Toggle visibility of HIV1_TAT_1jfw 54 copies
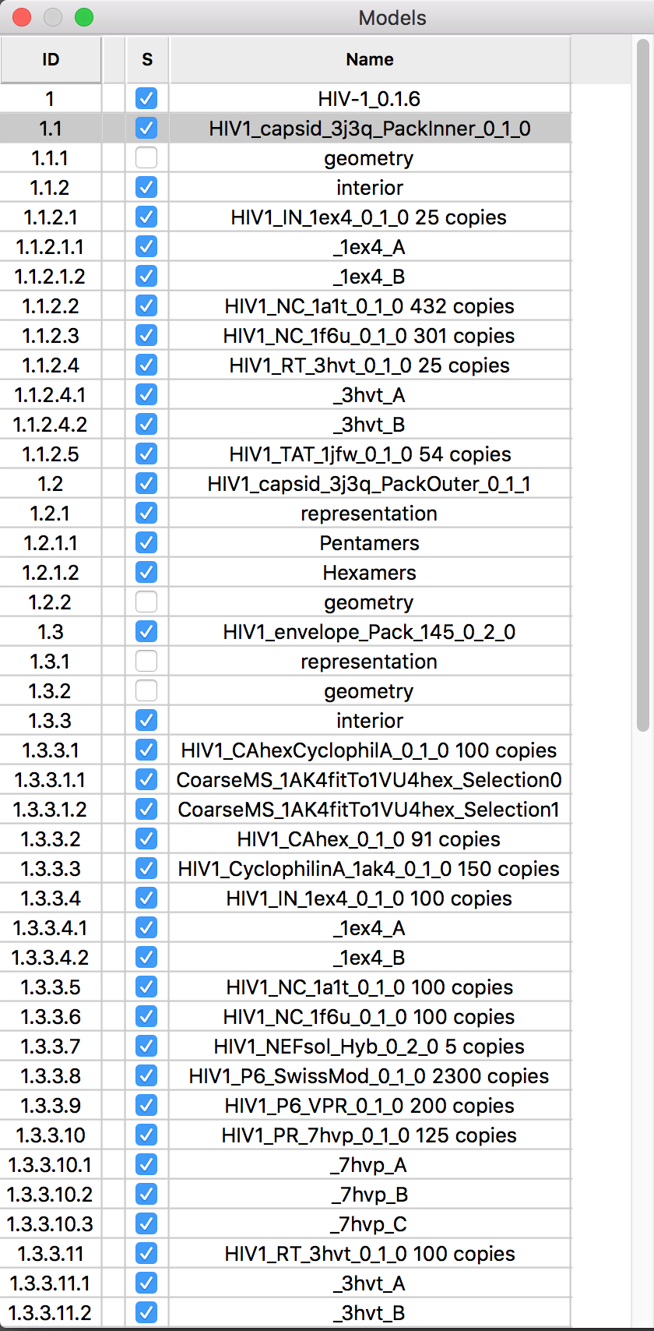Screen dimensions: 654x1331 [146, 454]
